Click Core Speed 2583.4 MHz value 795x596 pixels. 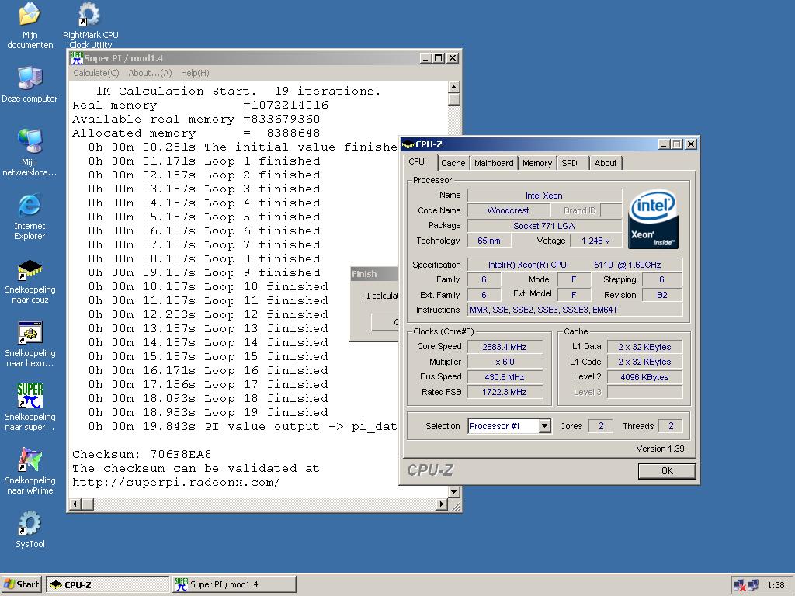505,347
